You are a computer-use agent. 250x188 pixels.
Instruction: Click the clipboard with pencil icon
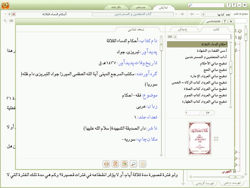(x=115, y=164)
